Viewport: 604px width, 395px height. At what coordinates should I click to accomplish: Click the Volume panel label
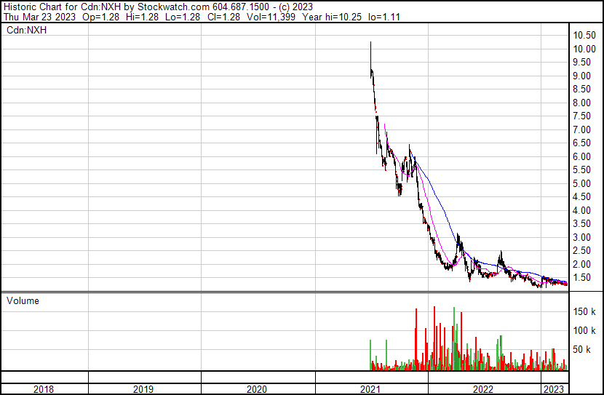pyautogui.click(x=23, y=300)
